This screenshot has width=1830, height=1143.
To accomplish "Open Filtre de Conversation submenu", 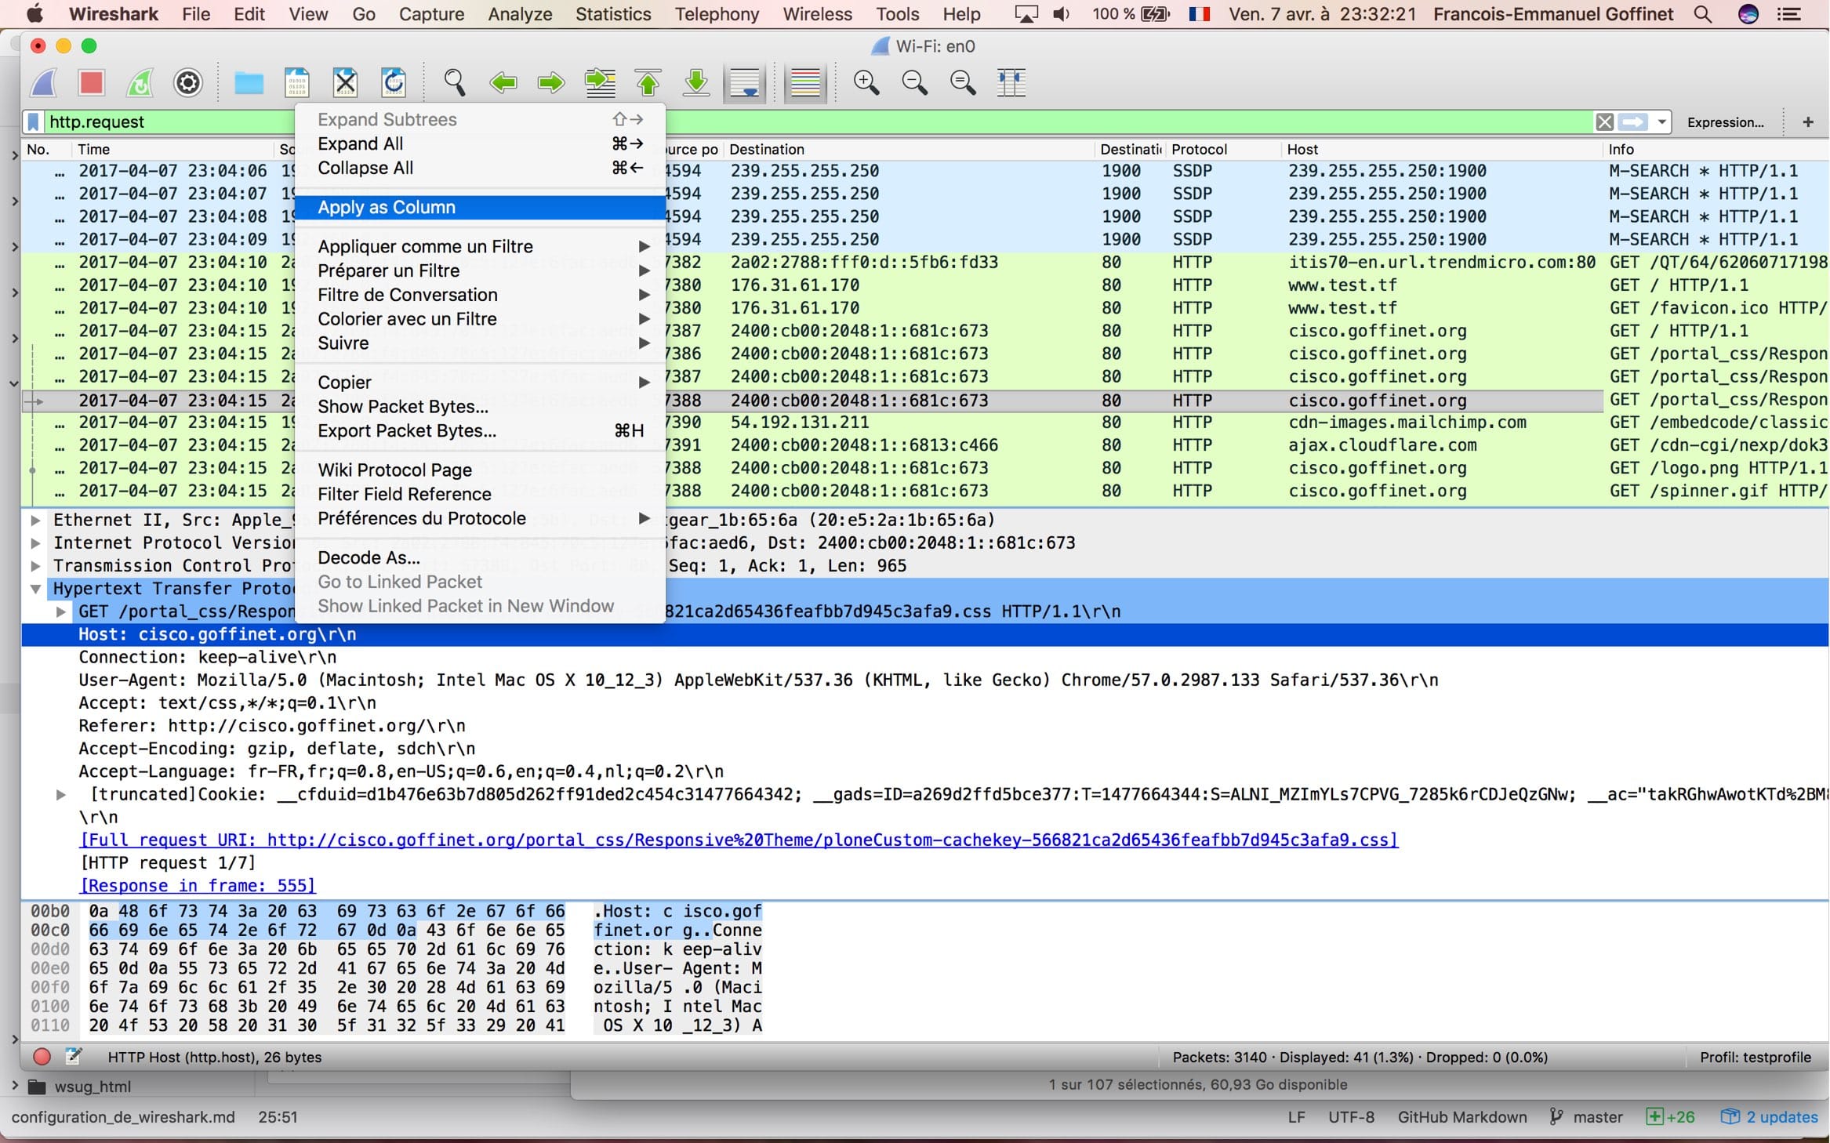I will [x=480, y=295].
